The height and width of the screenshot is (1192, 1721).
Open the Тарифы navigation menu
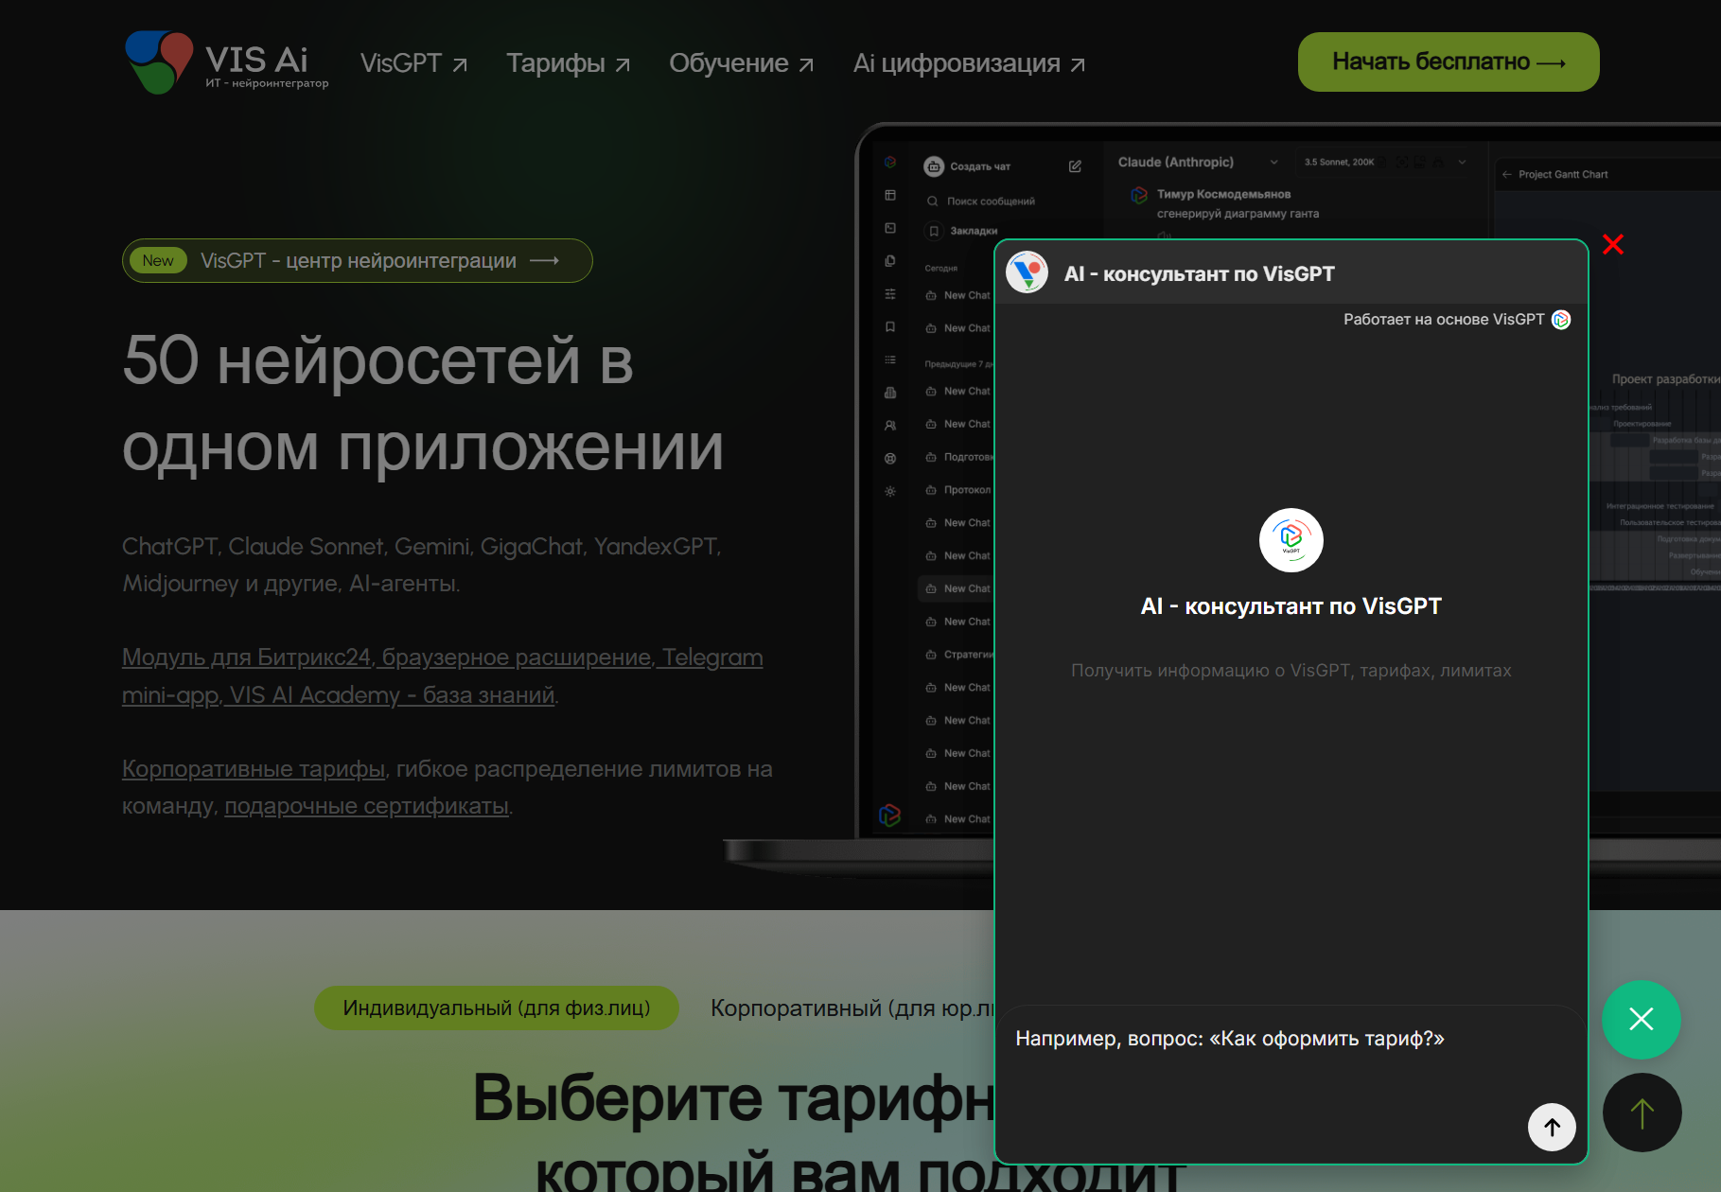click(568, 62)
